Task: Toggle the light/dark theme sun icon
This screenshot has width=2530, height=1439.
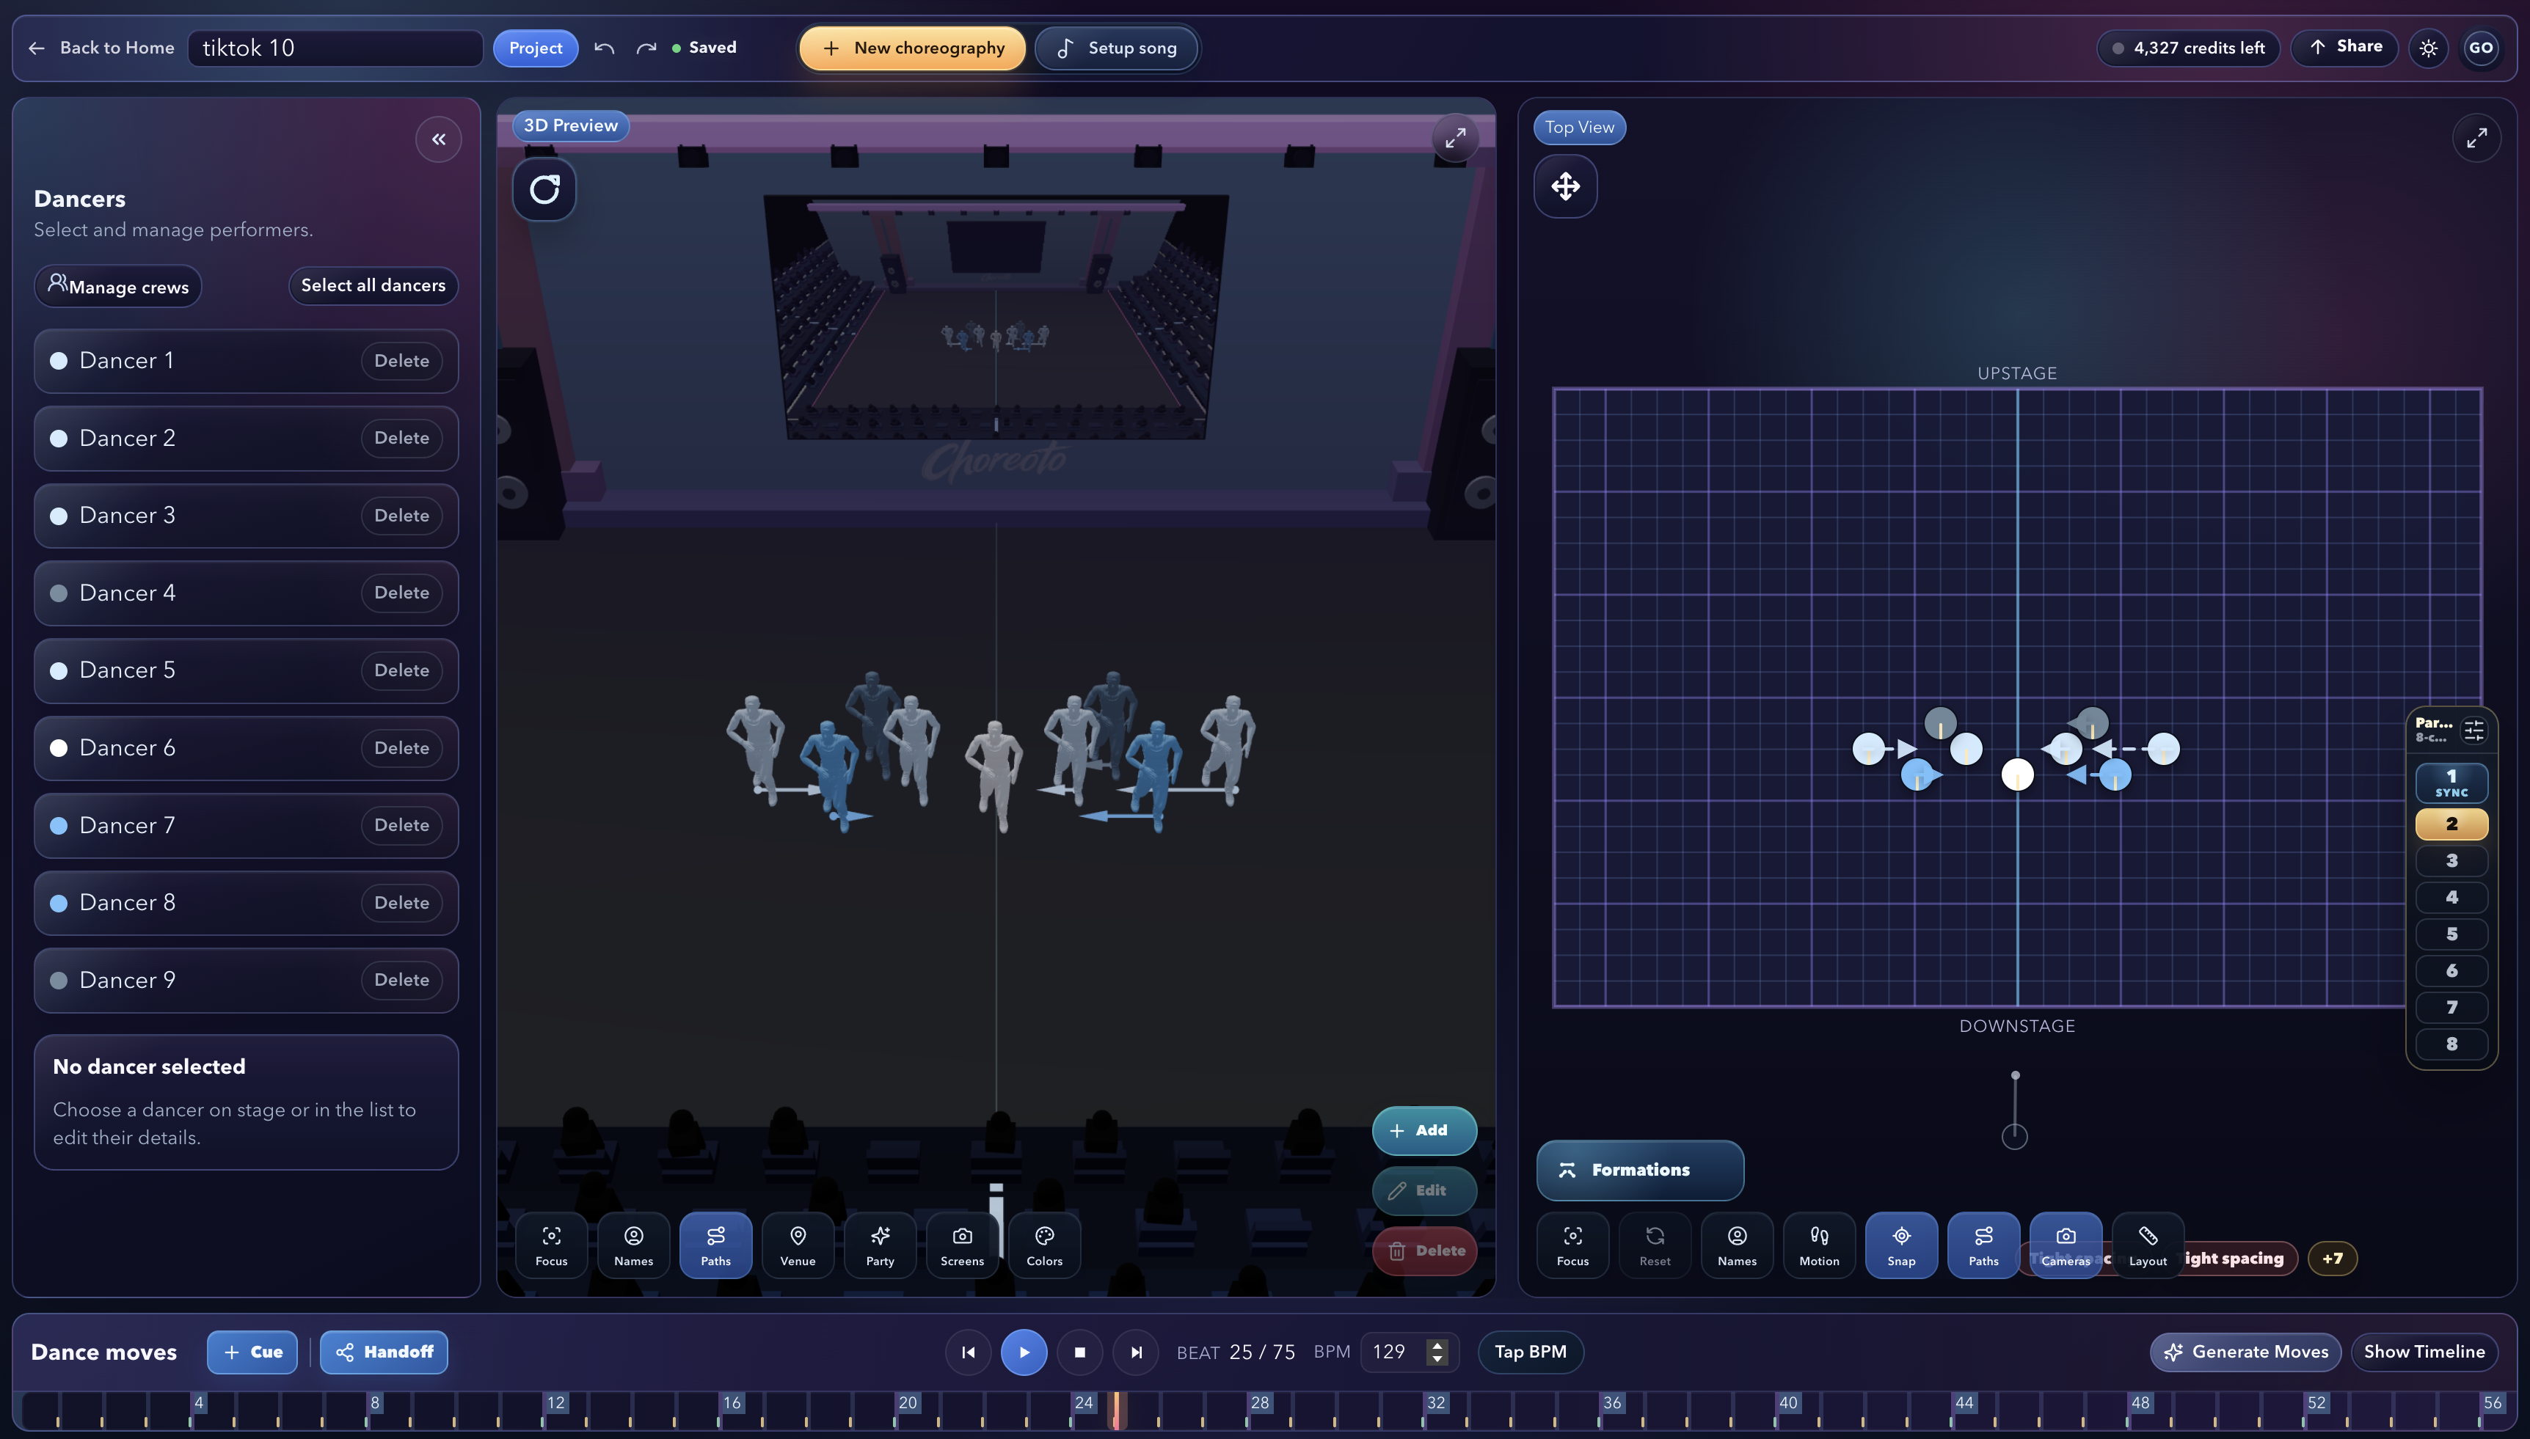Action: tap(2428, 48)
